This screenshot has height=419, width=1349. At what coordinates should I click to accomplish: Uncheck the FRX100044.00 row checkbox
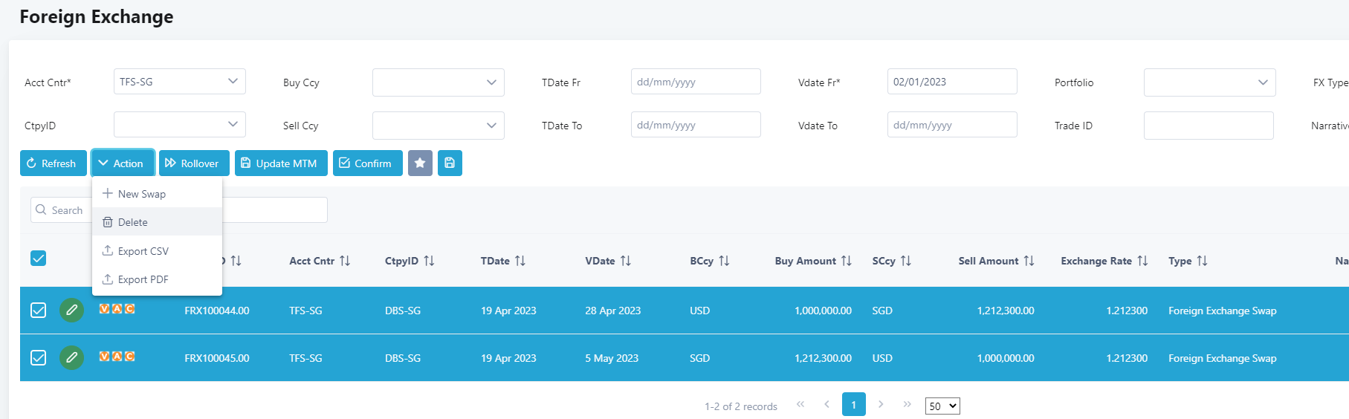pyautogui.click(x=39, y=310)
